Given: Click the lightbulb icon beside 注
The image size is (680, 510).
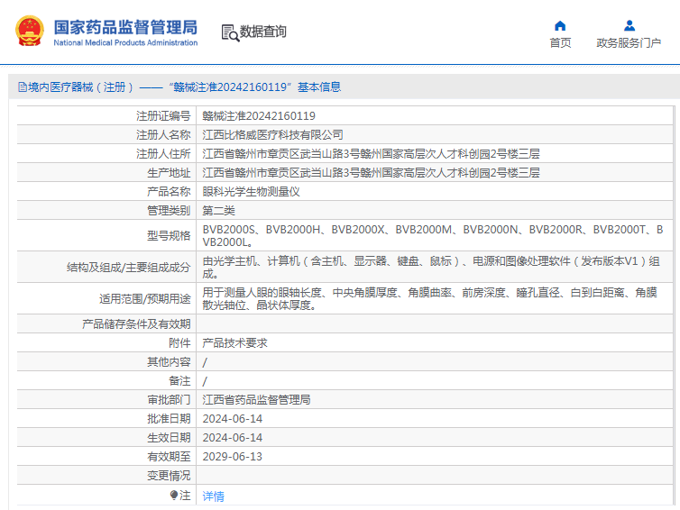Looking at the screenshot, I should [174, 495].
